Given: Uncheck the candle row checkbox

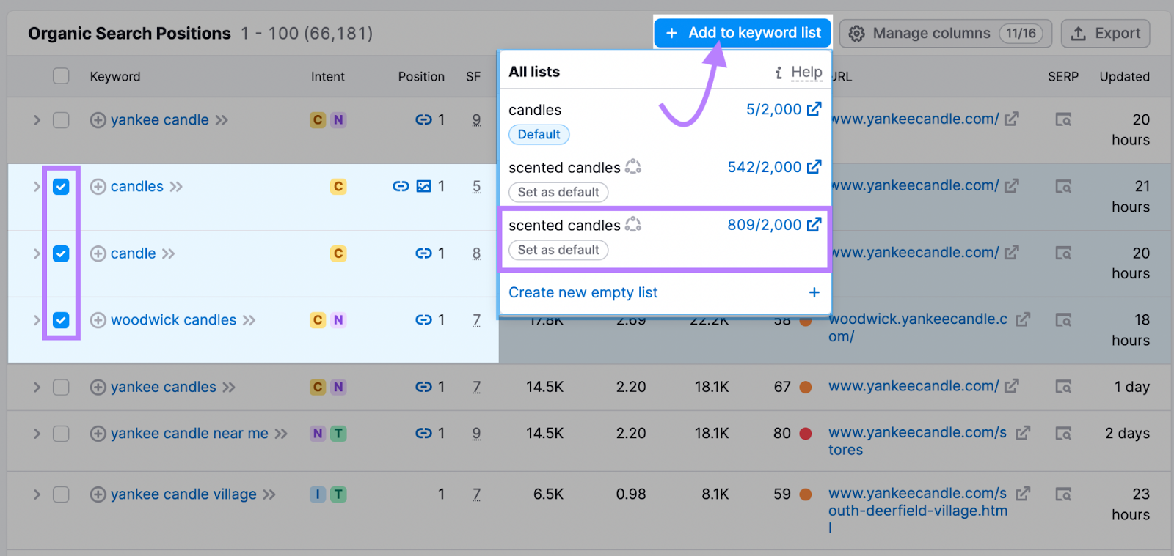Looking at the screenshot, I should click(61, 253).
